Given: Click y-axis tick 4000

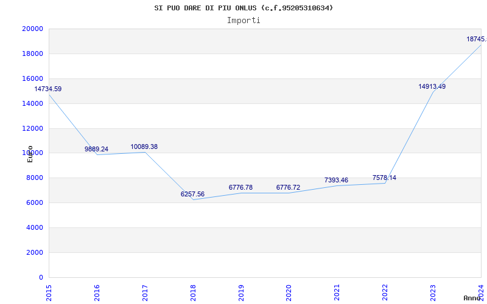Looking at the screenshot, I should pos(35,227).
